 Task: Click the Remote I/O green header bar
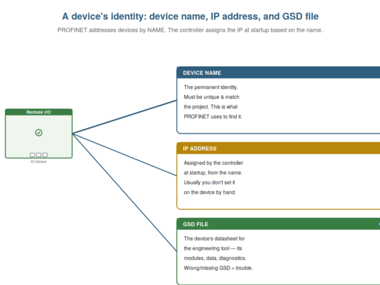pyautogui.click(x=39, y=112)
